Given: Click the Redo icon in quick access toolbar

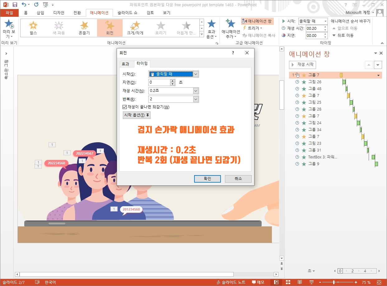Looking at the screenshot, I should point(36,5).
